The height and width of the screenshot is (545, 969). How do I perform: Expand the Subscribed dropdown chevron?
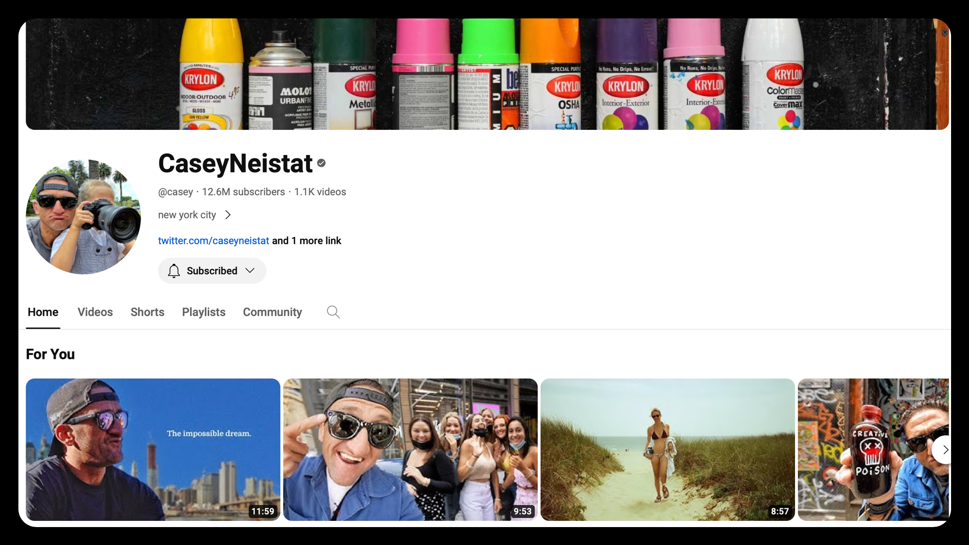(x=250, y=271)
